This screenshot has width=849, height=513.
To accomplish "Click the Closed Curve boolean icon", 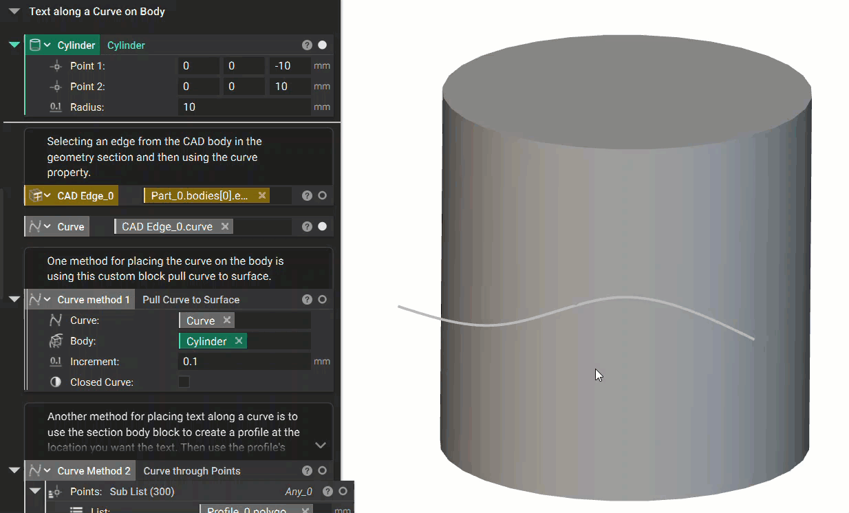I will 56,382.
